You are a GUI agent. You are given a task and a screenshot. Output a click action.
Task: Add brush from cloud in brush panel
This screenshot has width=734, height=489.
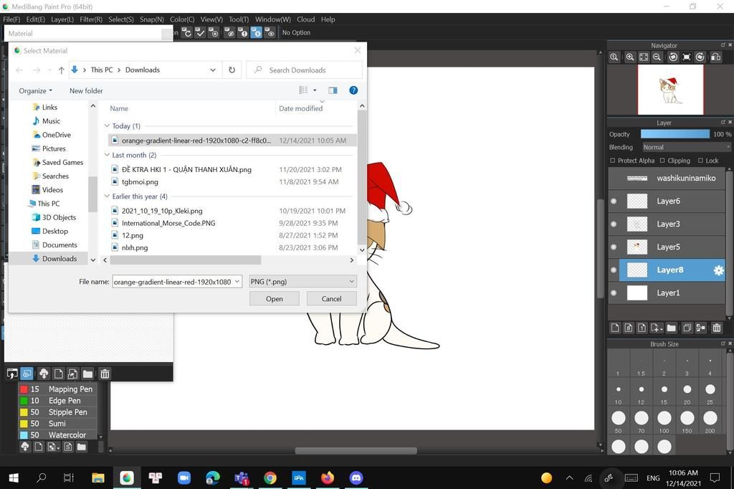pos(25,447)
